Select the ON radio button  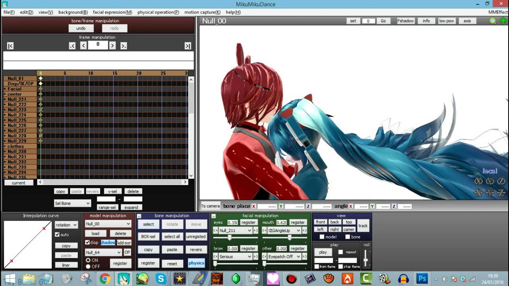[88, 260]
